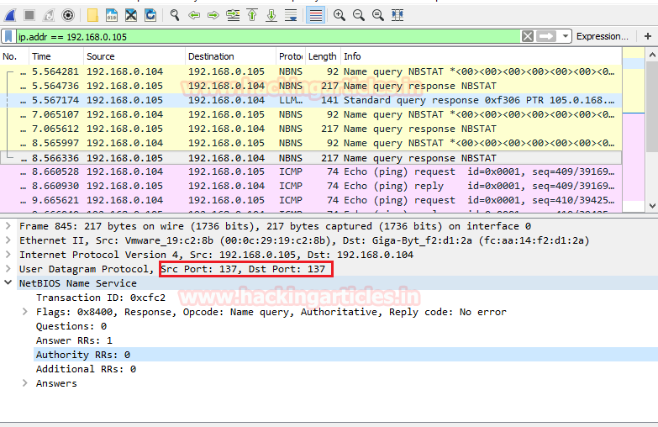This screenshot has height=427, width=658.
Task: Select the NBNS query at time 8.565997
Action: 311,143
